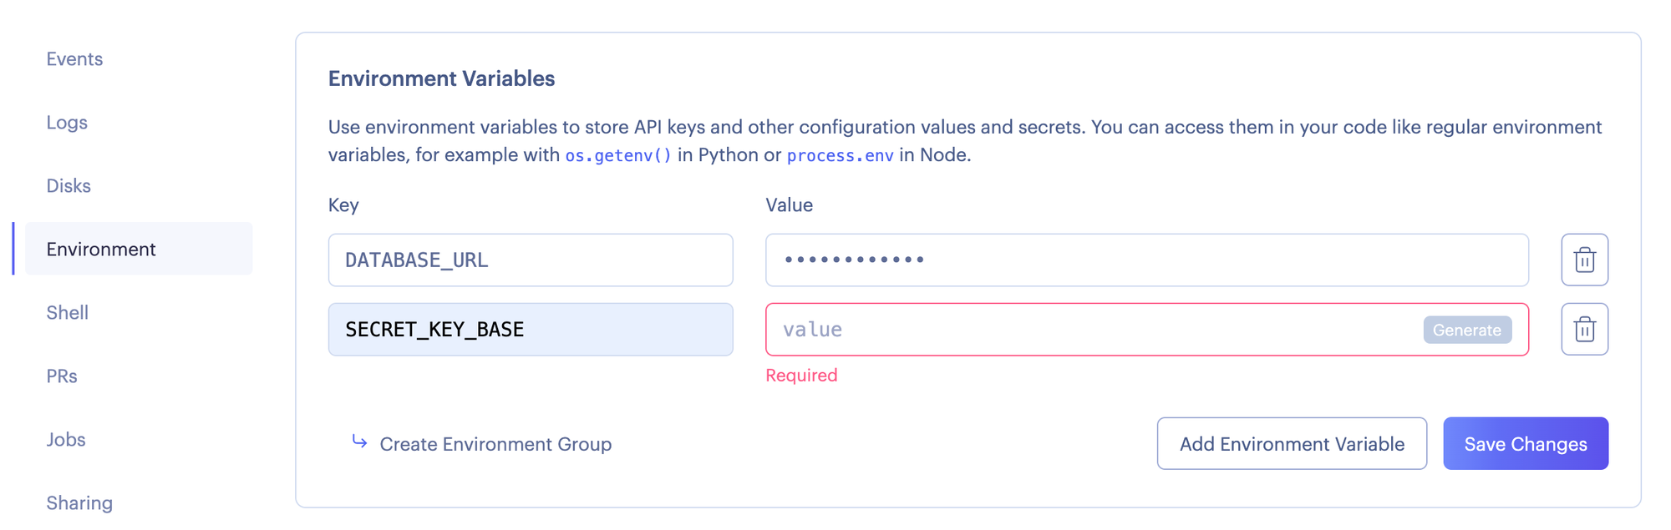View the Jobs section
Screen dimensions: 1671x530
pyautogui.click(x=66, y=440)
